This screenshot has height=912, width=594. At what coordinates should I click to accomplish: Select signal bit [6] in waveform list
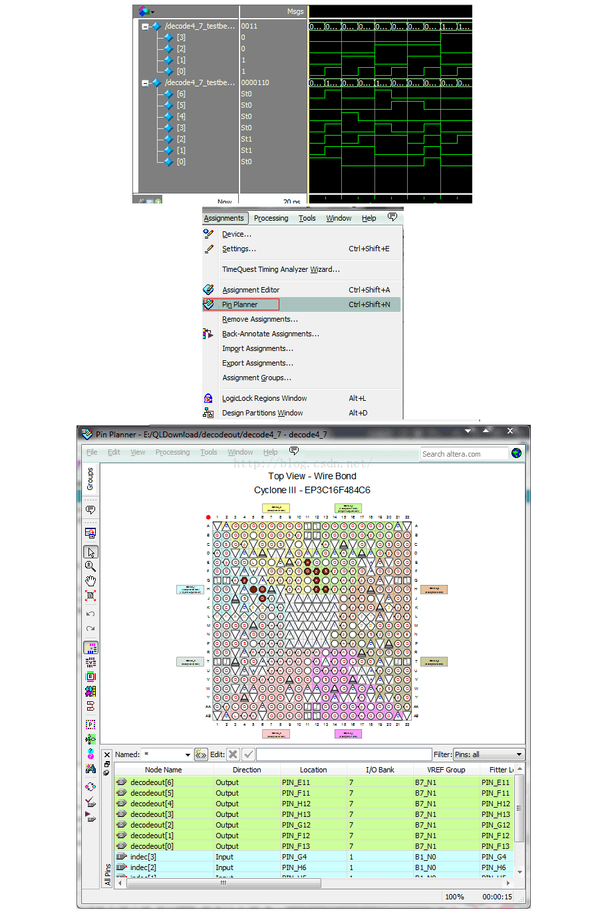coord(181,94)
